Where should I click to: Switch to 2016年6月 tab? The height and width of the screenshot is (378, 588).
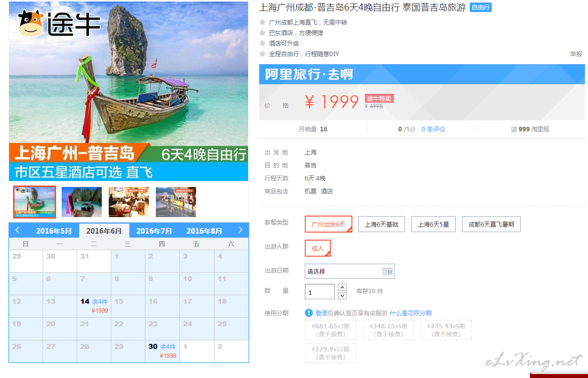pyautogui.click(x=104, y=231)
